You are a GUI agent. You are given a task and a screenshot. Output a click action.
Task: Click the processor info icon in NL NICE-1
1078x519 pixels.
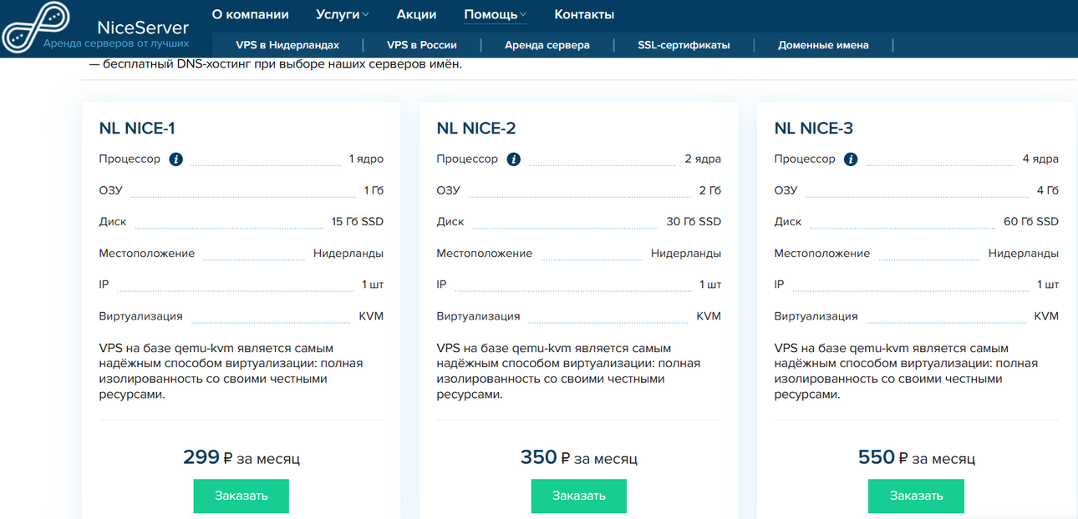coord(175,159)
